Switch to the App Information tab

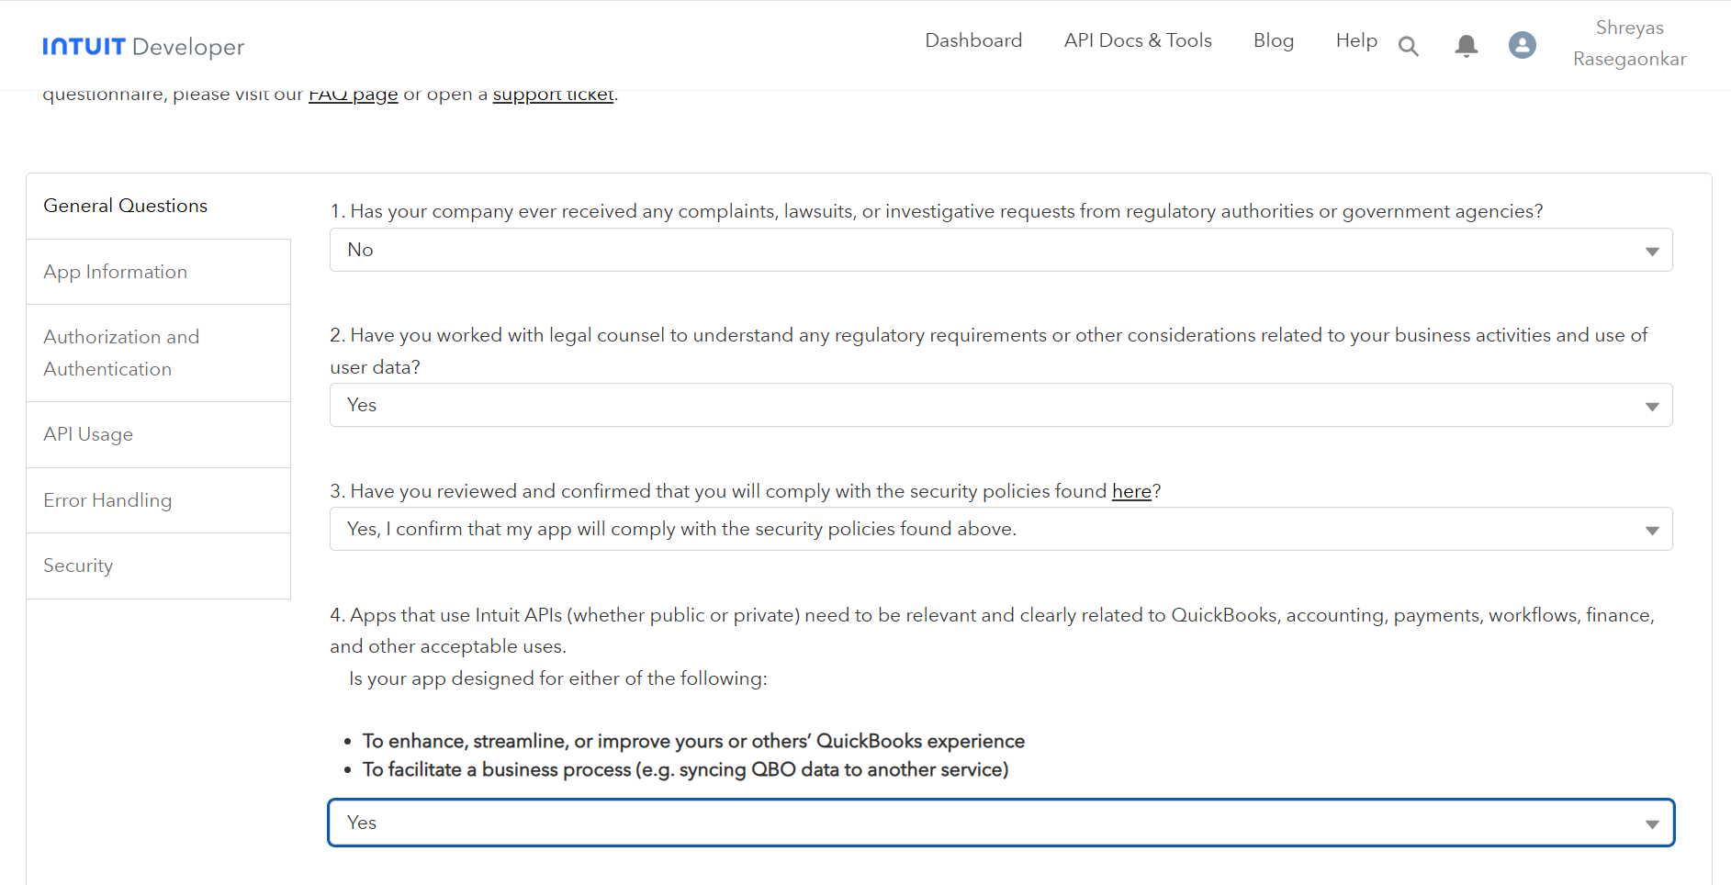coord(116,272)
